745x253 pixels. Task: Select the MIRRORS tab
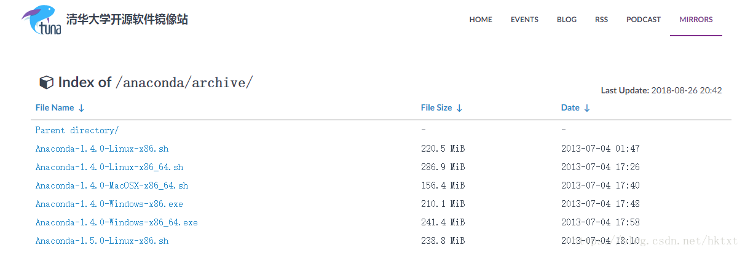click(x=696, y=20)
